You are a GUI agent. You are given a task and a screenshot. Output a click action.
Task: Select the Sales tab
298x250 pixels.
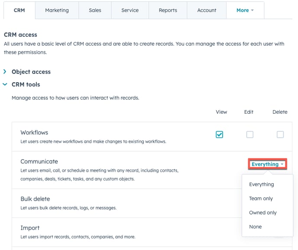pos(95,10)
